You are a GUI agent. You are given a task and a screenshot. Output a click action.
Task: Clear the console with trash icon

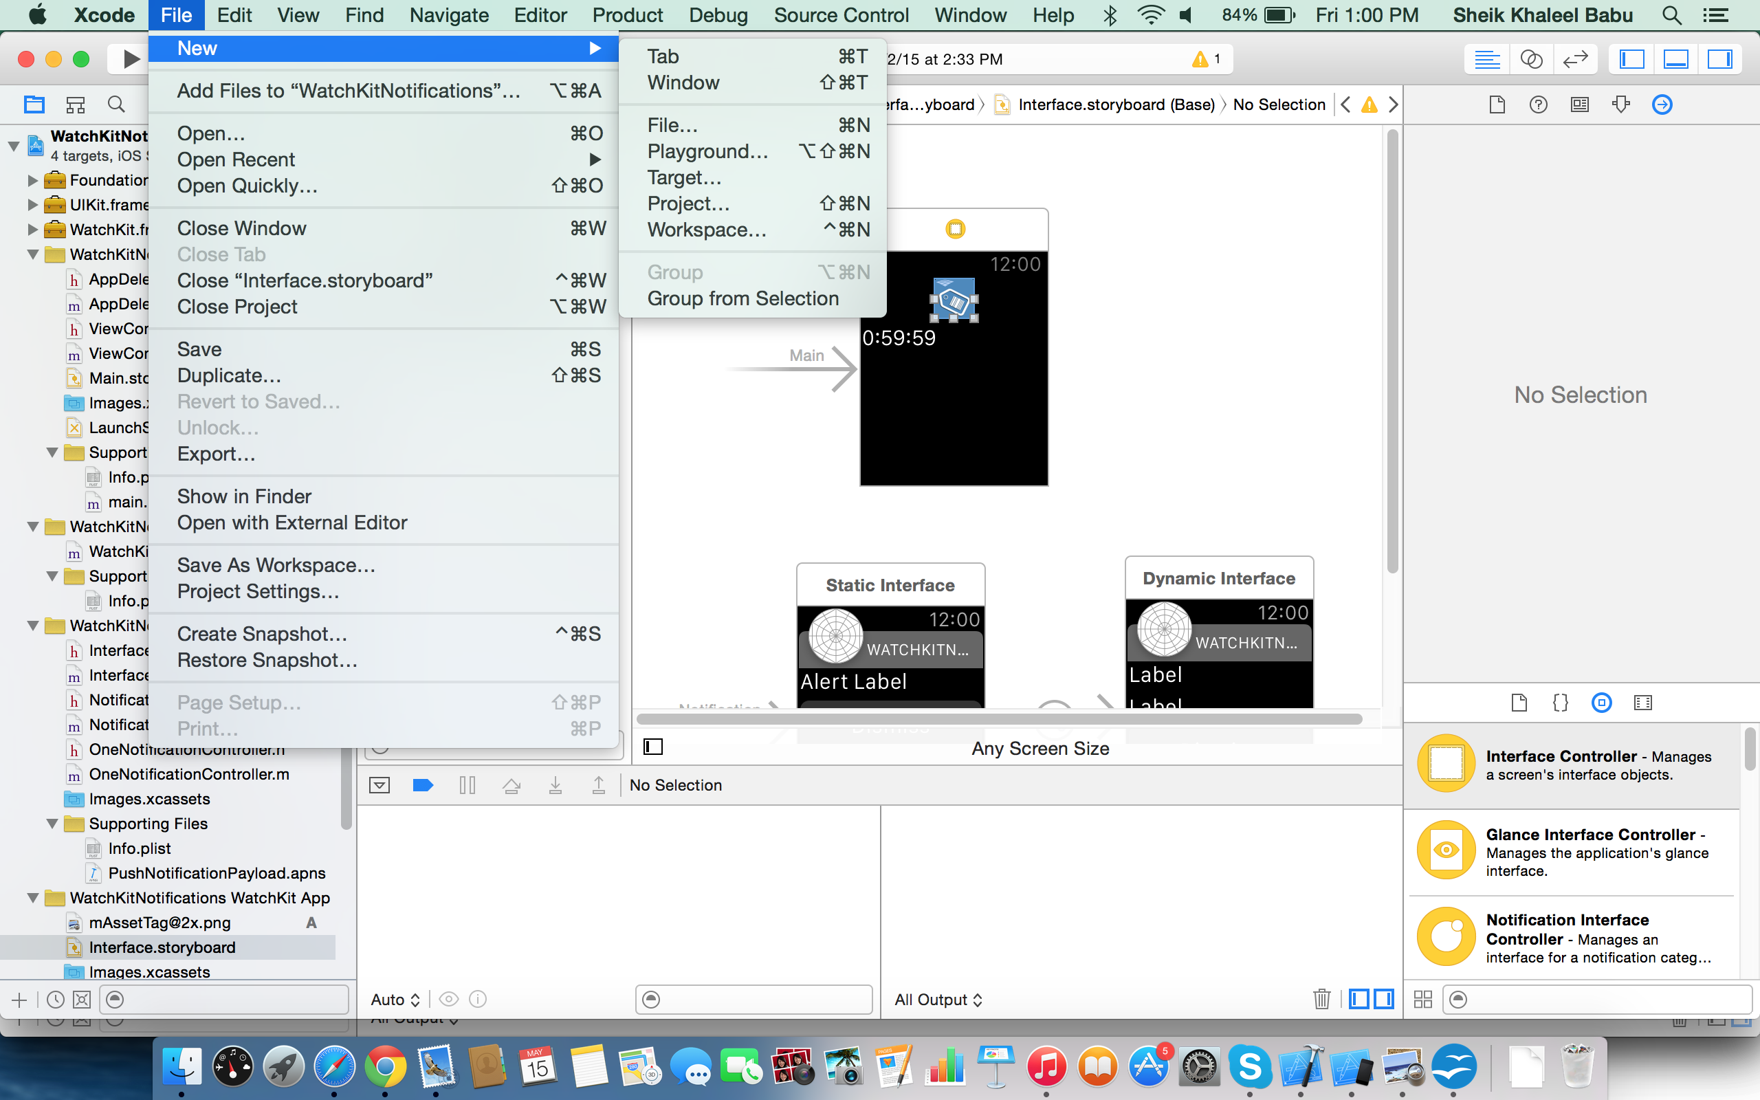coord(1321,999)
